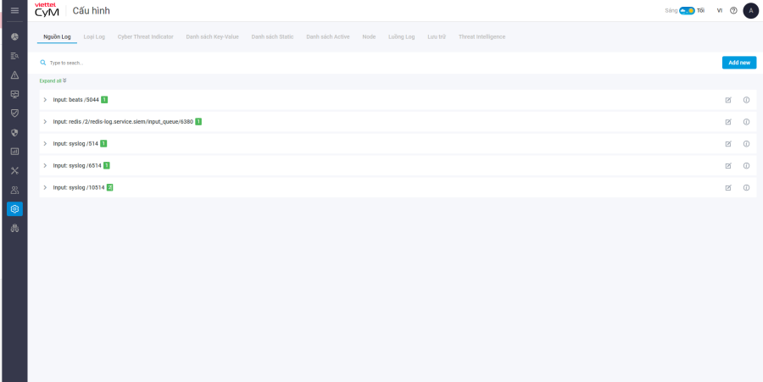Image resolution: width=763 pixels, height=382 pixels.
Task: Click Expand all link
Action: 53,80
